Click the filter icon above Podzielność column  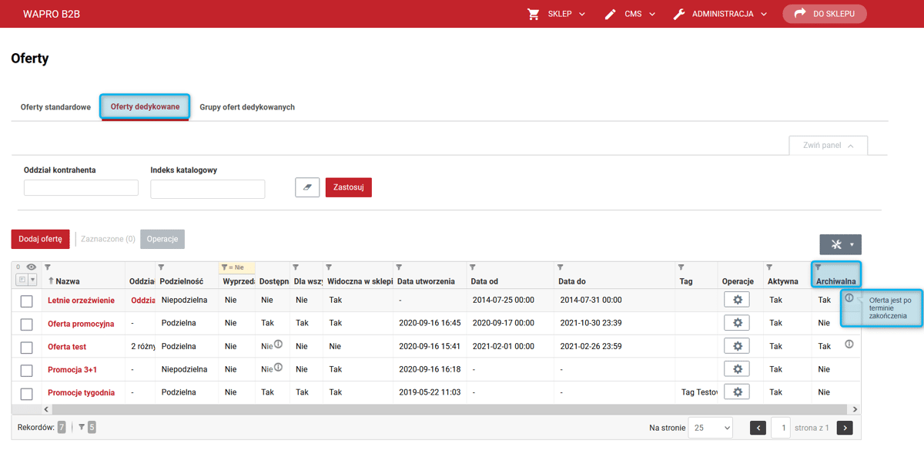tap(162, 267)
